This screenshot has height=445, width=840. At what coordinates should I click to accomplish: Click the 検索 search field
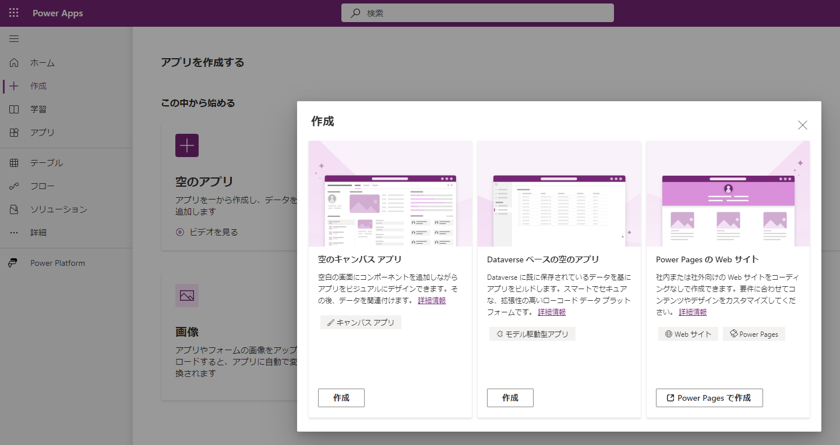[477, 12]
